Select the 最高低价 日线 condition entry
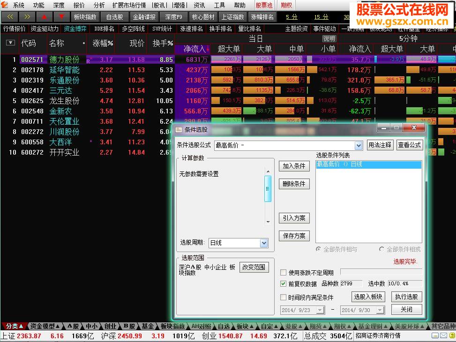The image size is (456, 342). (369, 164)
